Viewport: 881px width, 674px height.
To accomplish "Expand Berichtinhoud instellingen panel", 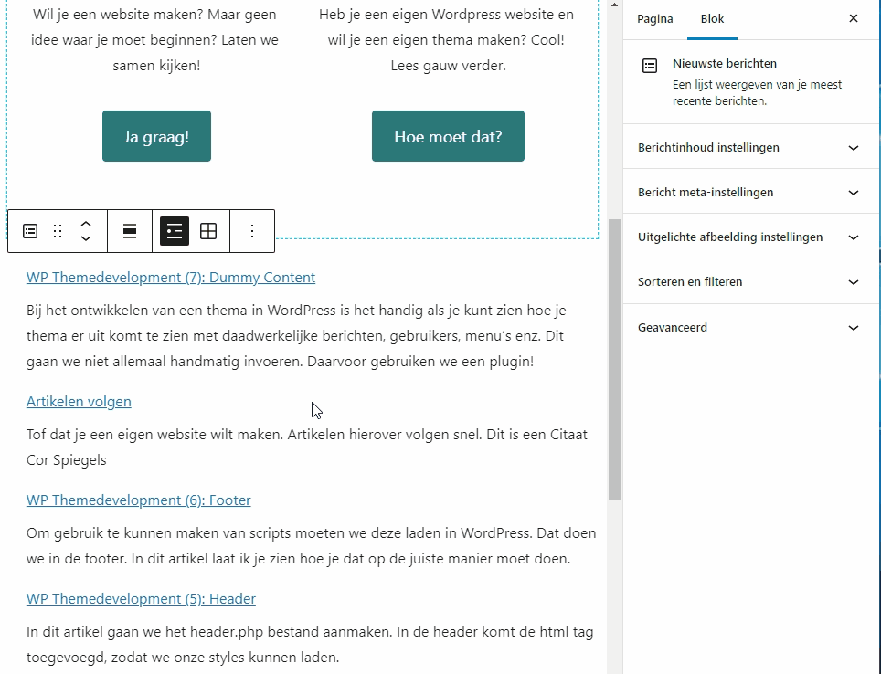I will coord(749,148).
